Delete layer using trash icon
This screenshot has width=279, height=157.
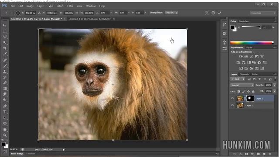pyautogui.click(x=270, y=154)
